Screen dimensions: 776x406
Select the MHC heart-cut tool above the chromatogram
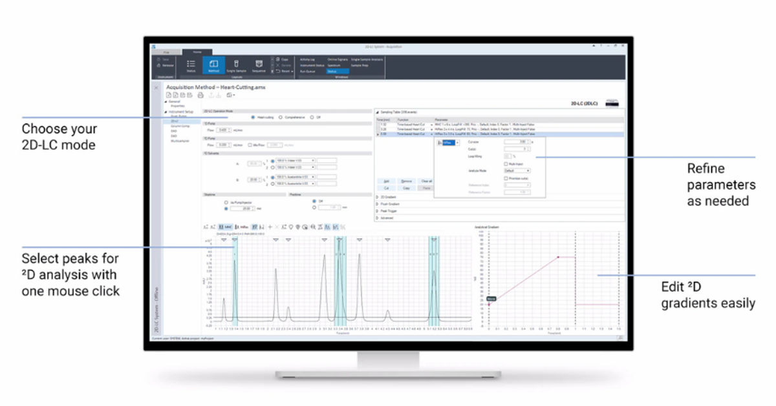tap(227, 226)
